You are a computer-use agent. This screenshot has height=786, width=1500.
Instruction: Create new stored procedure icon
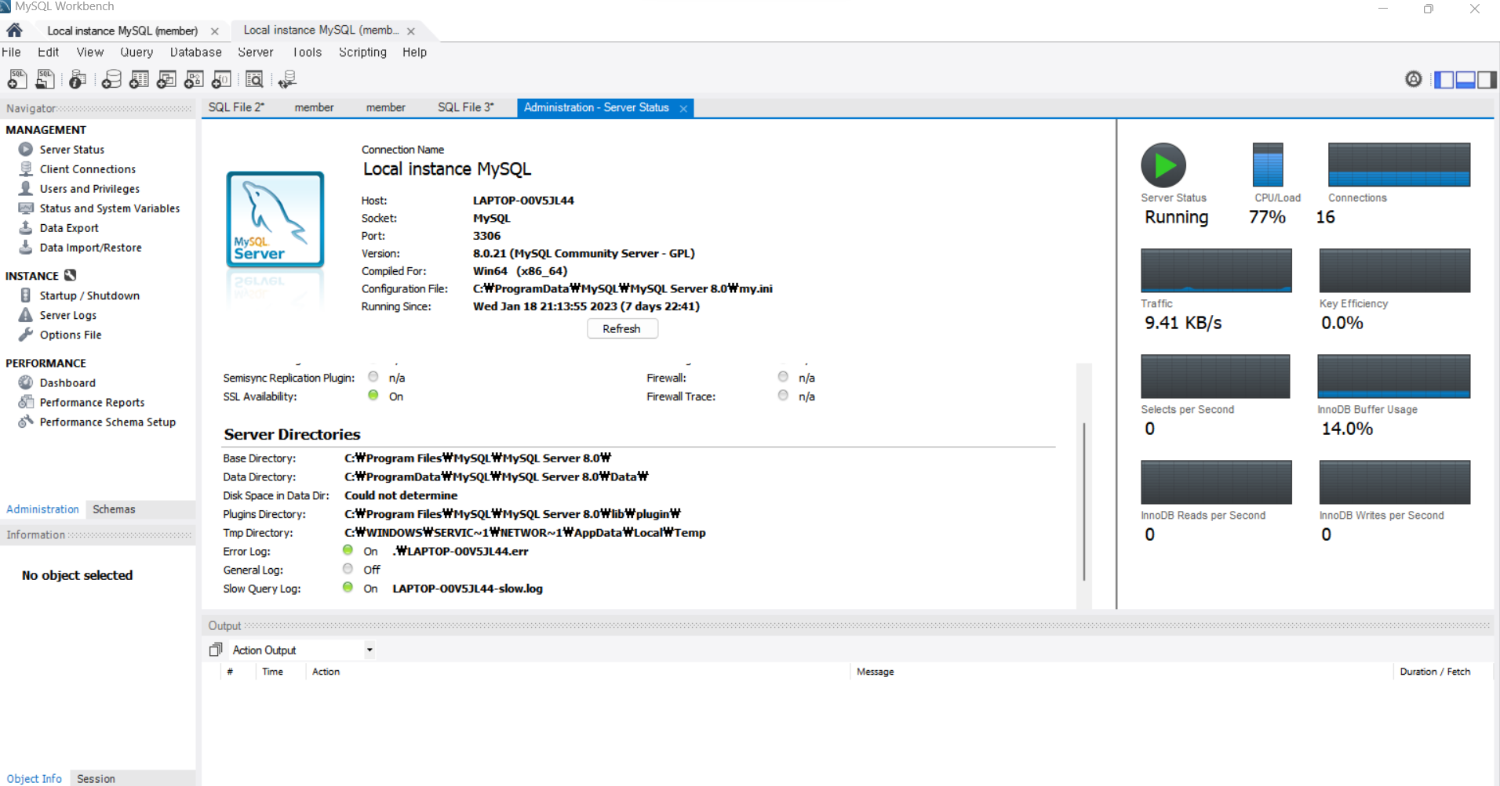point(194,79)
